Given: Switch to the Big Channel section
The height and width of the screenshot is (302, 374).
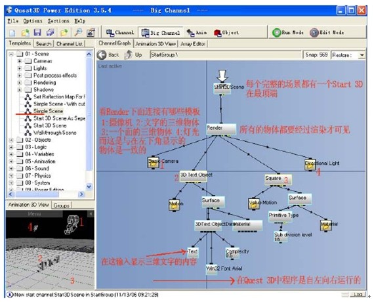Looking at the screenshot, I should coord(161,33).
